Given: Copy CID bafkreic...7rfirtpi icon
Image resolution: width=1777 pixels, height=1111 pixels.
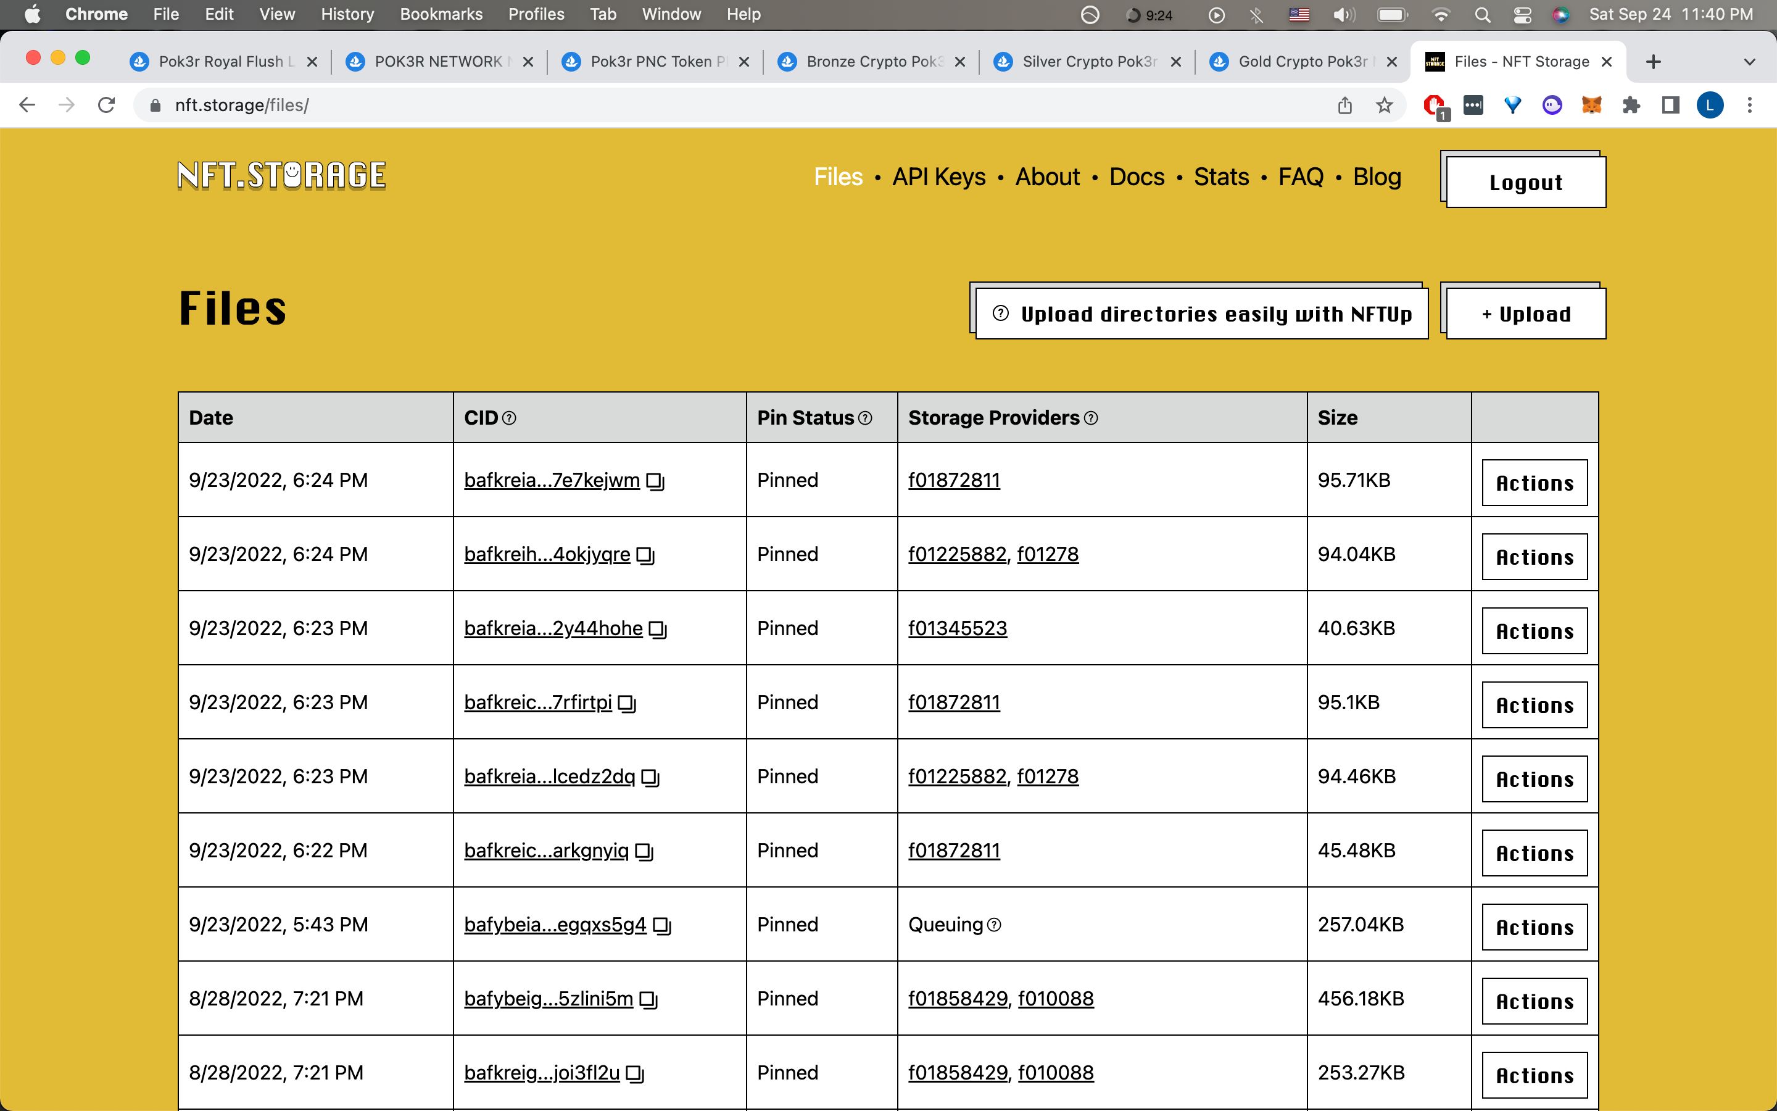Looking at the screenshot, I should (627, 704).
